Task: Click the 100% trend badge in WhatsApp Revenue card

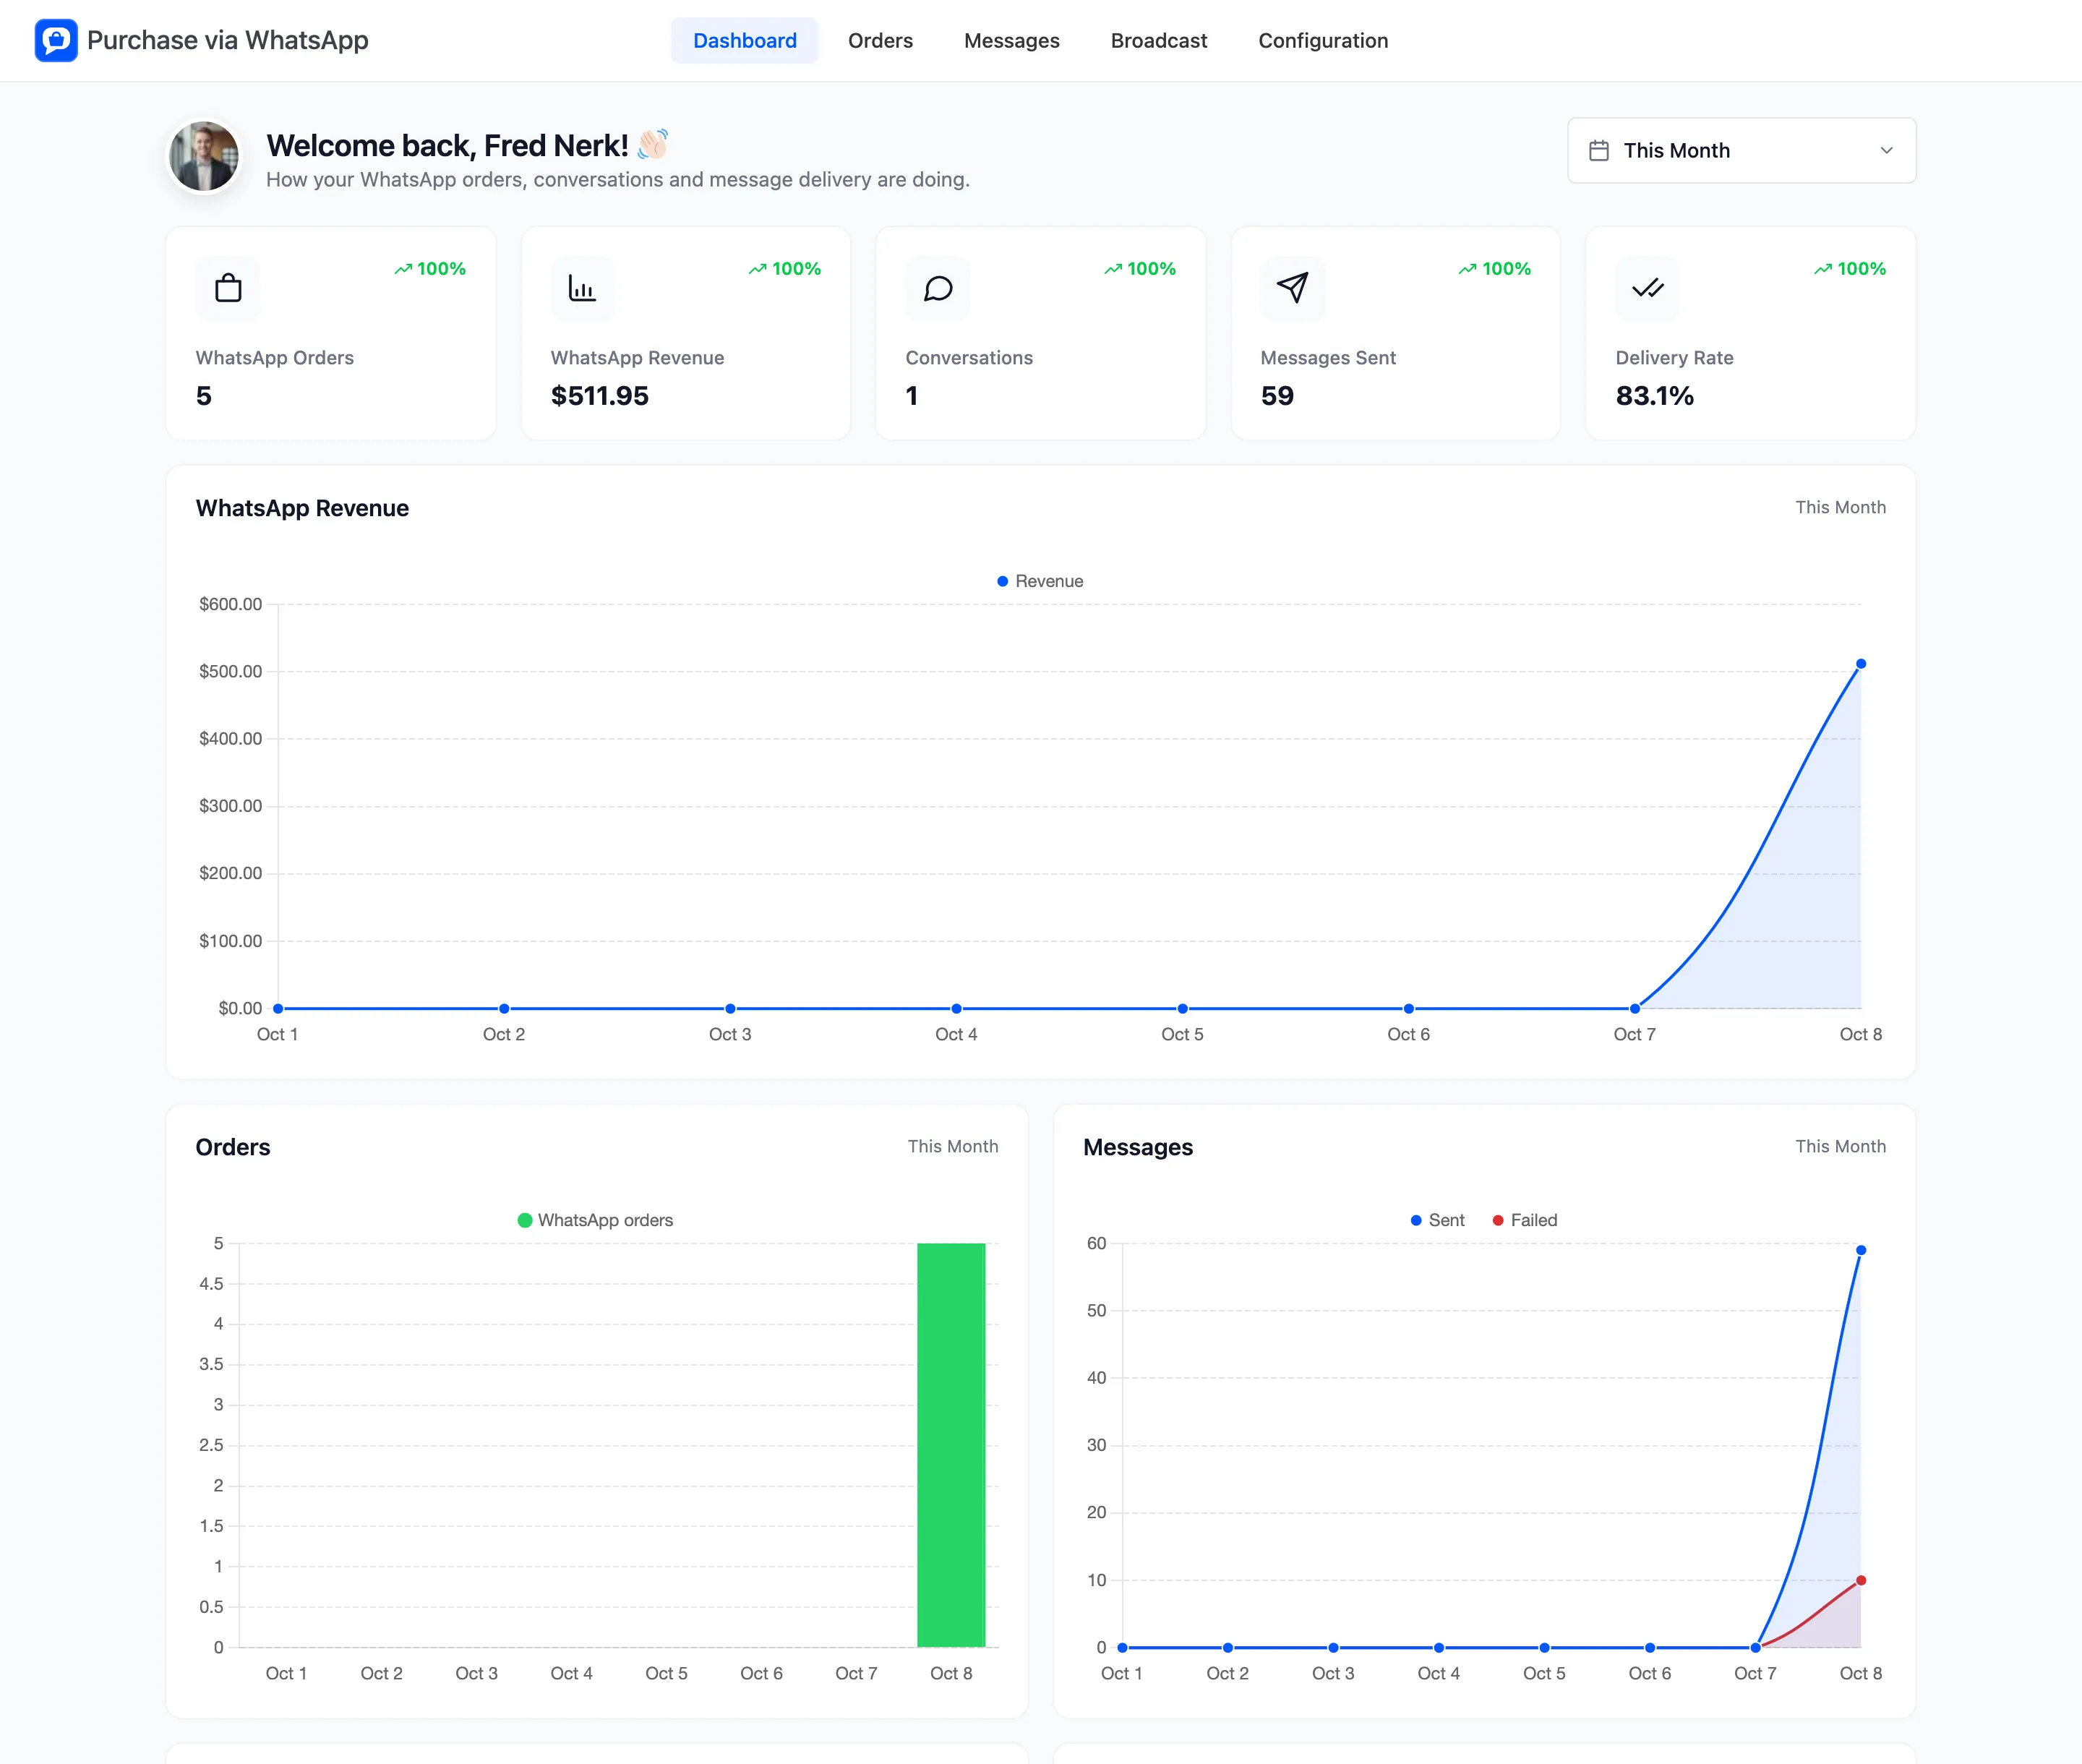Action: click(784, 269)
